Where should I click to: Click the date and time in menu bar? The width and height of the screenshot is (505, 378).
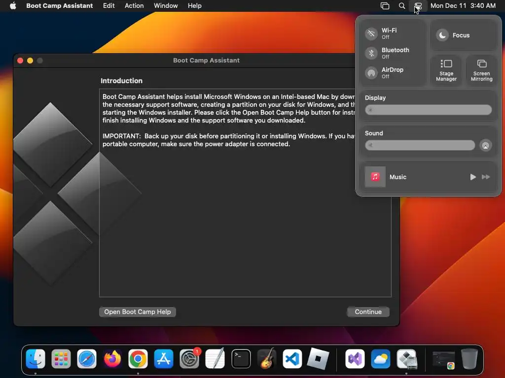point(463,6)
